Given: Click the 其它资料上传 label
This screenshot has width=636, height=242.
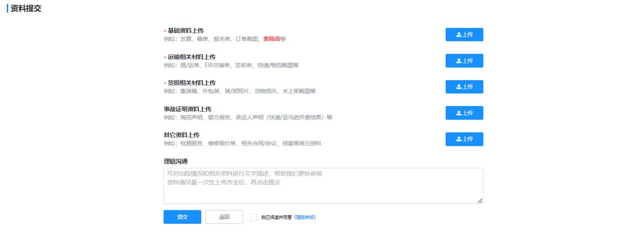Looking at the screenshot, I should pos(182,135).
